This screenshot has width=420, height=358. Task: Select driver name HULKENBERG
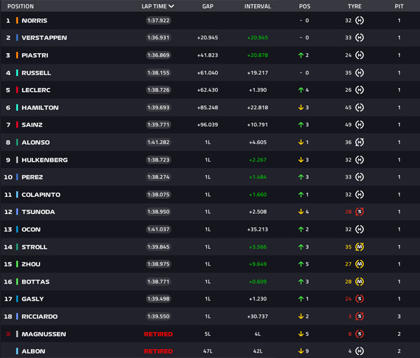click(x=45, y=160)
